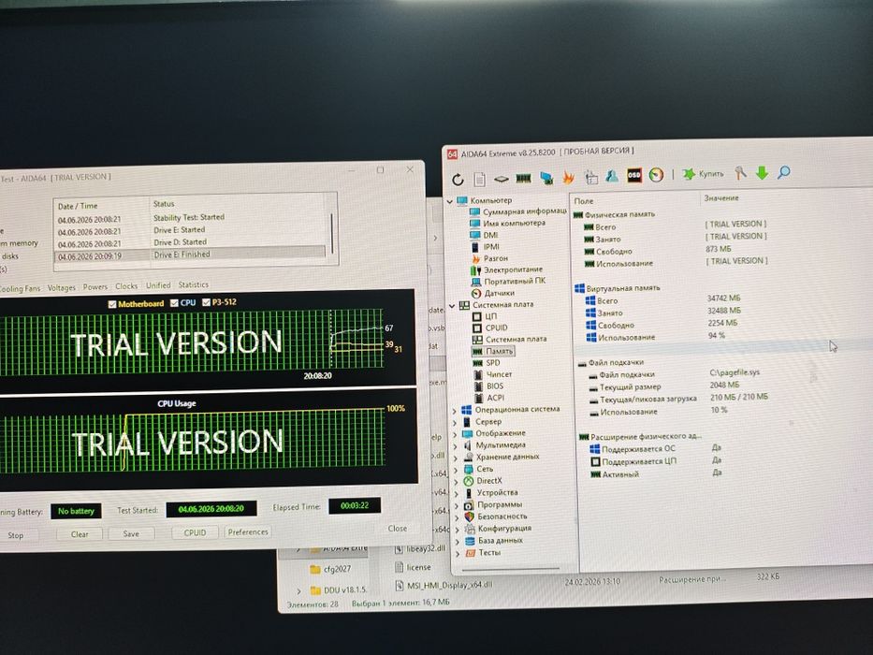Switch to the Cooling Fans tab

tap(20, 288)
